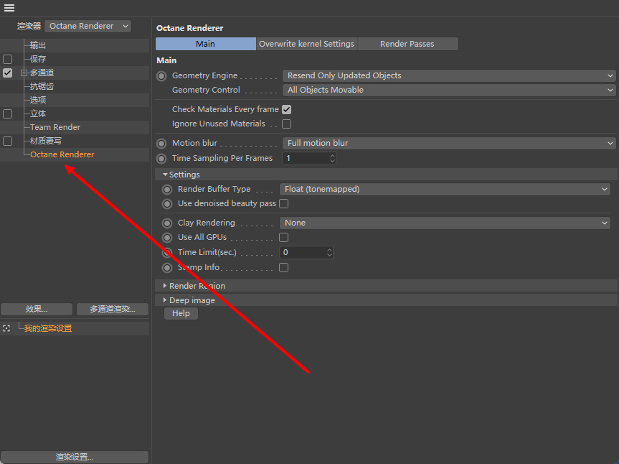Expand the Render Region section
619x464 pixels.
(x=165, y=285)
